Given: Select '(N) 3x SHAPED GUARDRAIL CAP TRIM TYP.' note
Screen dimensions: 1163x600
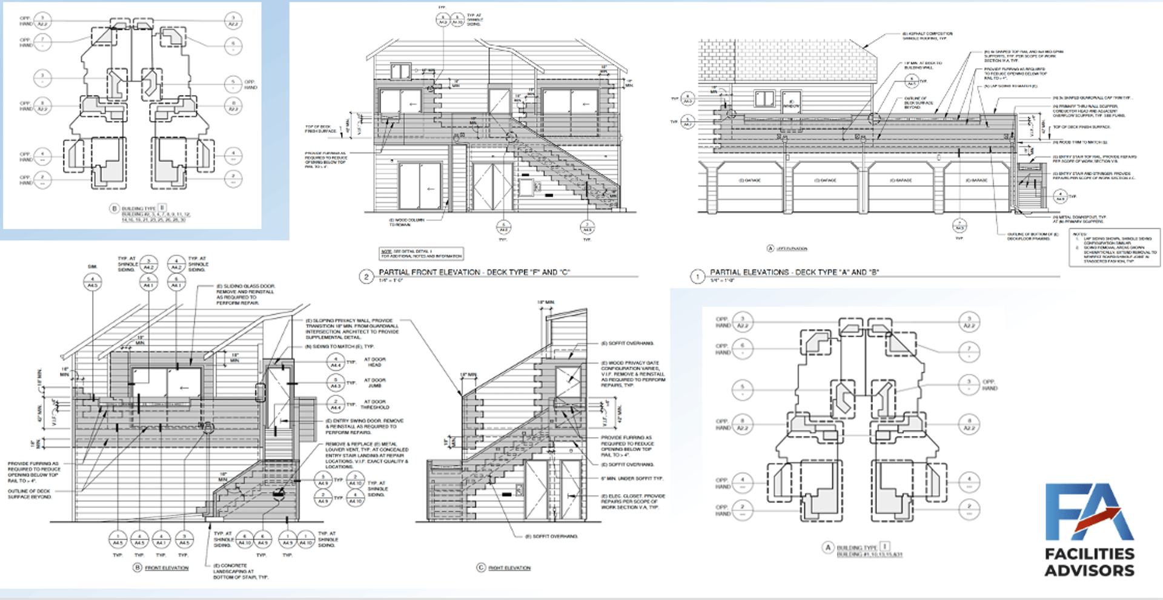Looking at the screenshot, I should coord(1092,97).
